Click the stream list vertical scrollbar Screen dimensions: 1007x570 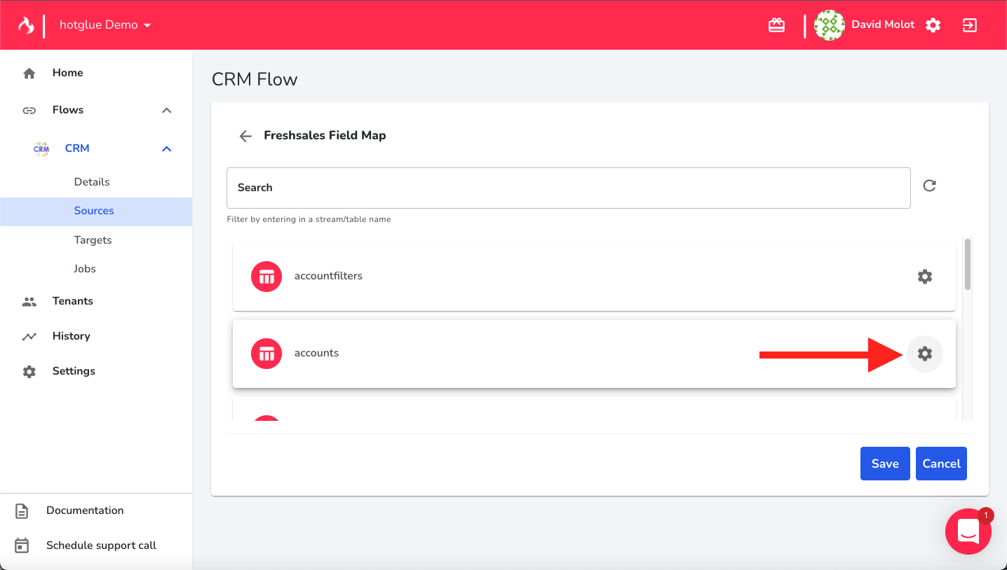pyautogui.click(x=968, y=264)
